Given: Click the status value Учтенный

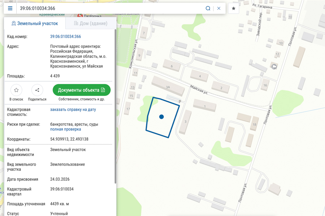Looking at the screenshot, I should (59, 213).
